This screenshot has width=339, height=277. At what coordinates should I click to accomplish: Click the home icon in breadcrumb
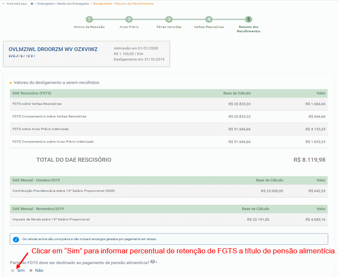point(32,4)
